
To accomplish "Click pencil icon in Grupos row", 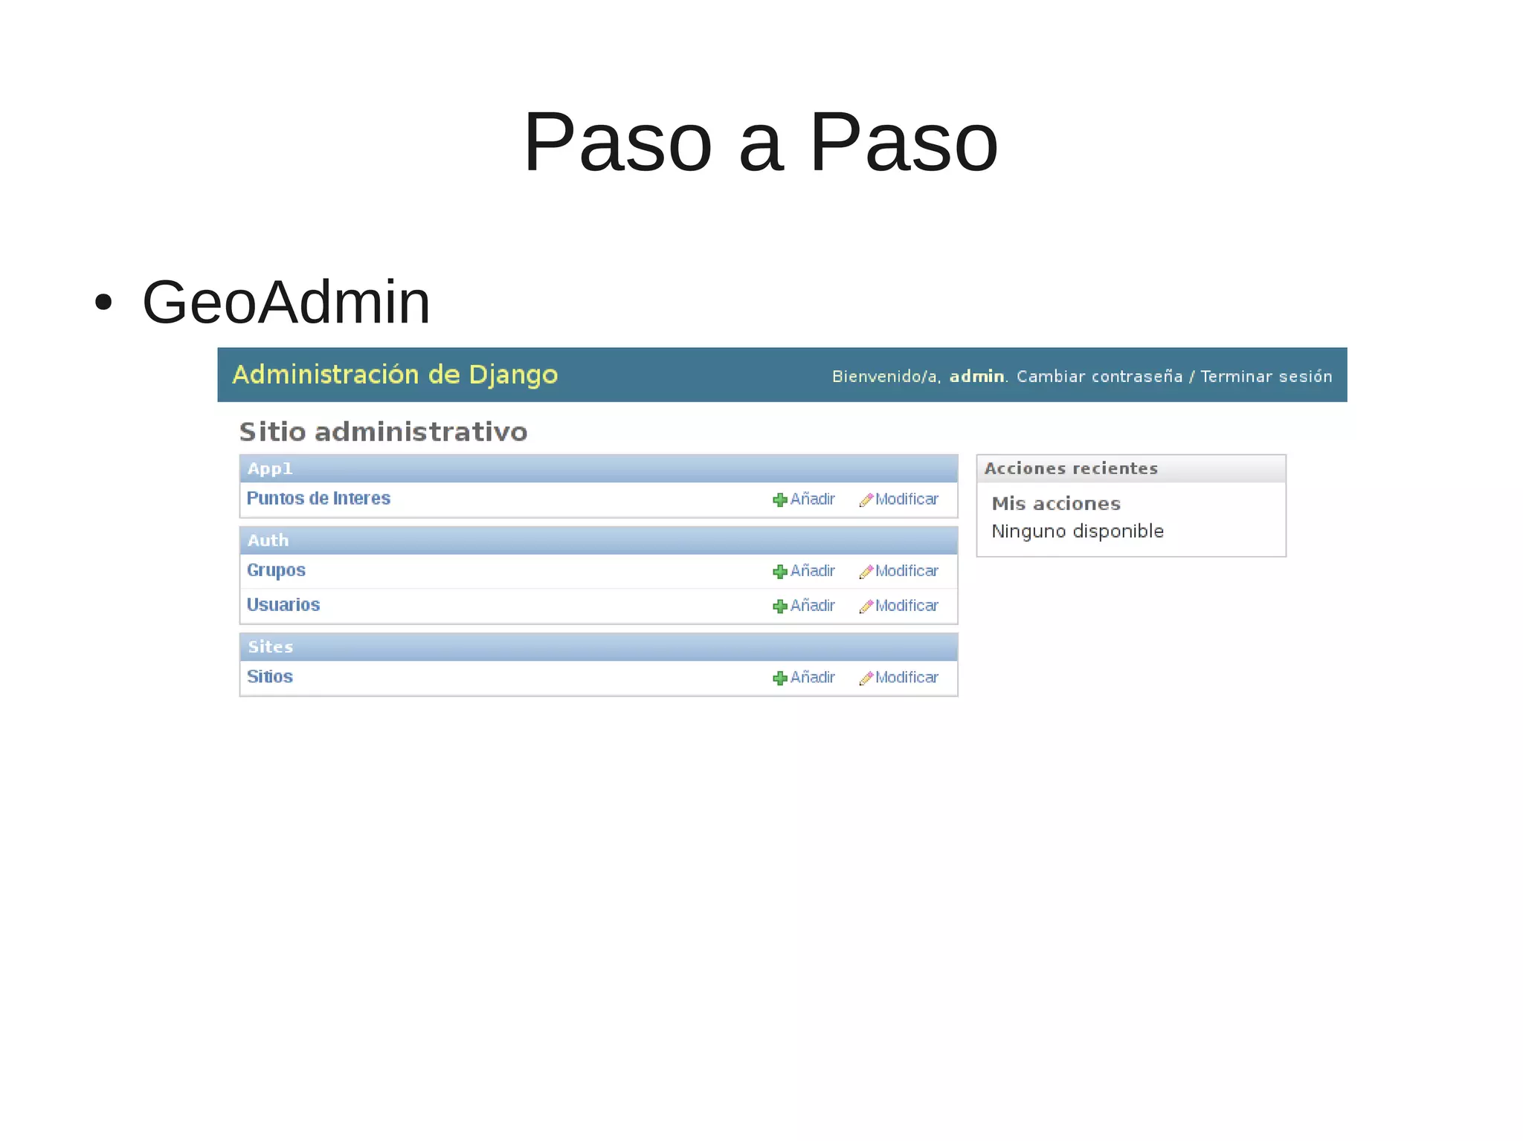I will pos(866,572).
